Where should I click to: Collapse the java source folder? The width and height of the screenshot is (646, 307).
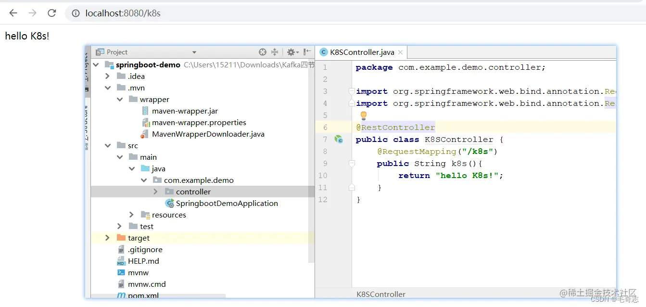click(132, 168)
